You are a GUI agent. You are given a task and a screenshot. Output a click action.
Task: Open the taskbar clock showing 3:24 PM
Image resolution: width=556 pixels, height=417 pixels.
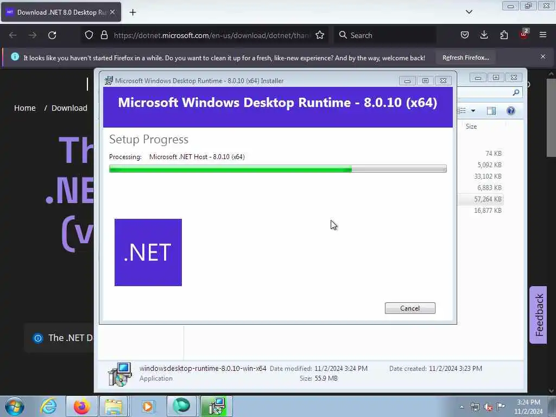[x=528, y=407]
